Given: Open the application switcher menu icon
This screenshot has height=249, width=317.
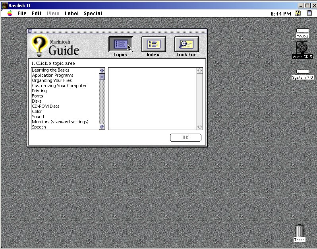Looking at the screenshot, I should (x=309, y=13).
